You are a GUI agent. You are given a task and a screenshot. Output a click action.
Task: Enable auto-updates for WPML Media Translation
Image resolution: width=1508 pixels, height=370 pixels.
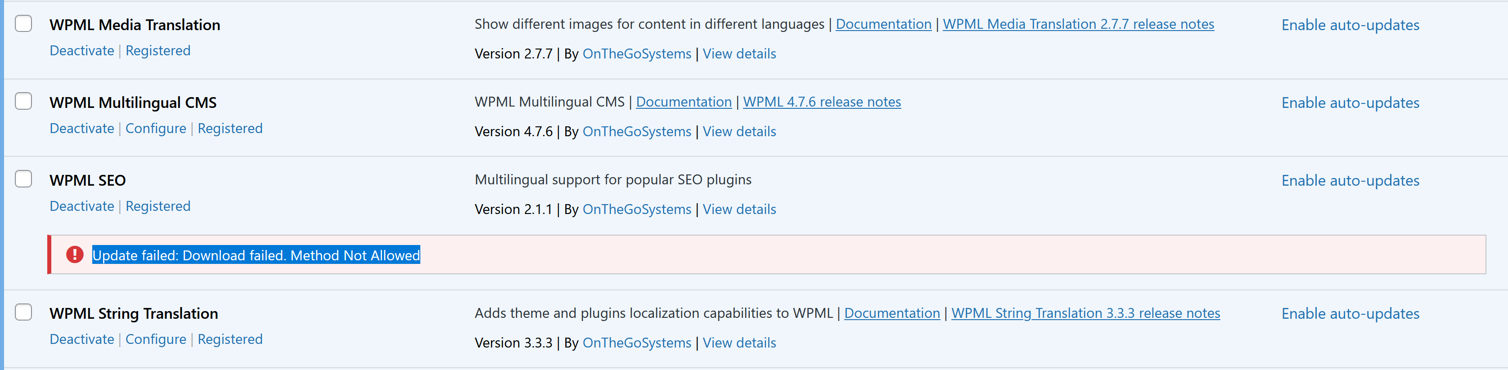coord(1350,25)
